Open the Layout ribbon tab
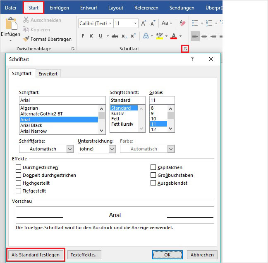Screen dimensions: 268x263 click(116, 8)
